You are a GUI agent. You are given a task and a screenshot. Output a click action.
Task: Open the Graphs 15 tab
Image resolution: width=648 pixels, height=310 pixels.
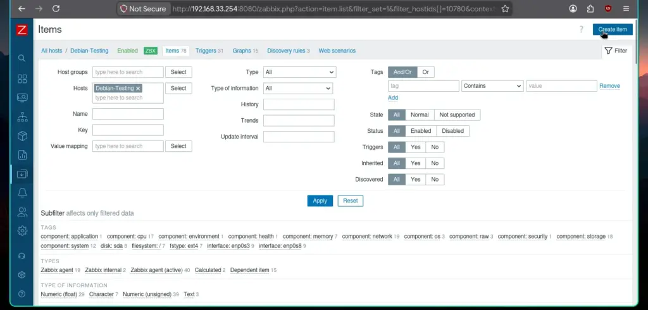[245, 51]
